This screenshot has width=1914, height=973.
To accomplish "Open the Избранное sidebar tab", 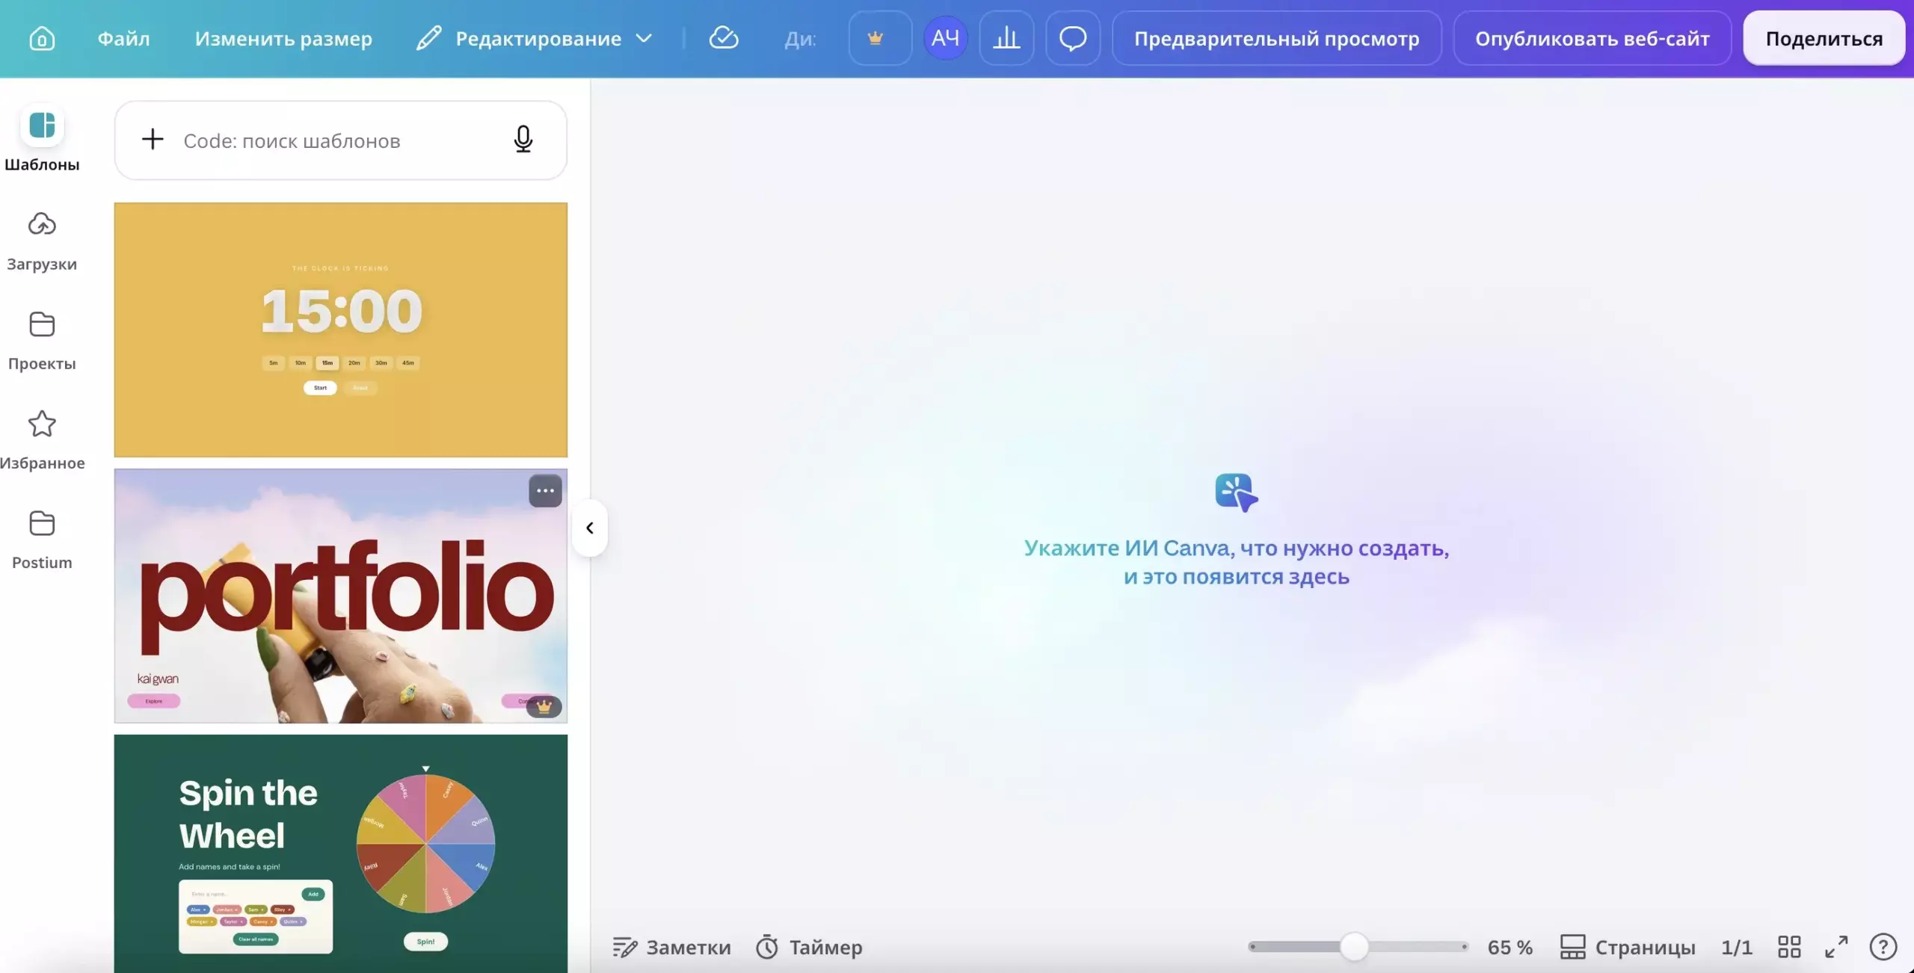I will point(42,439).
